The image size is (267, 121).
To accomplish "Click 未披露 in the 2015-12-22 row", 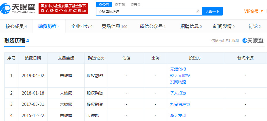I will 66,116.
